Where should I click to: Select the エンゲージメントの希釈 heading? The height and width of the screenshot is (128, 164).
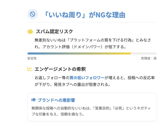pos(60,69)
